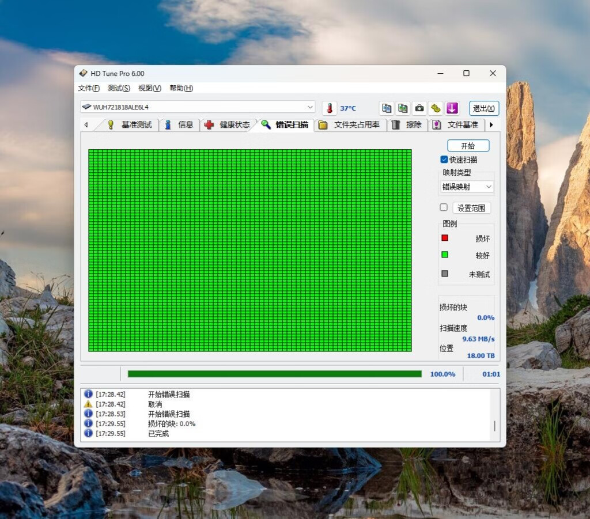Click the 损坏的块: 0.0% log message

point(172,424)
